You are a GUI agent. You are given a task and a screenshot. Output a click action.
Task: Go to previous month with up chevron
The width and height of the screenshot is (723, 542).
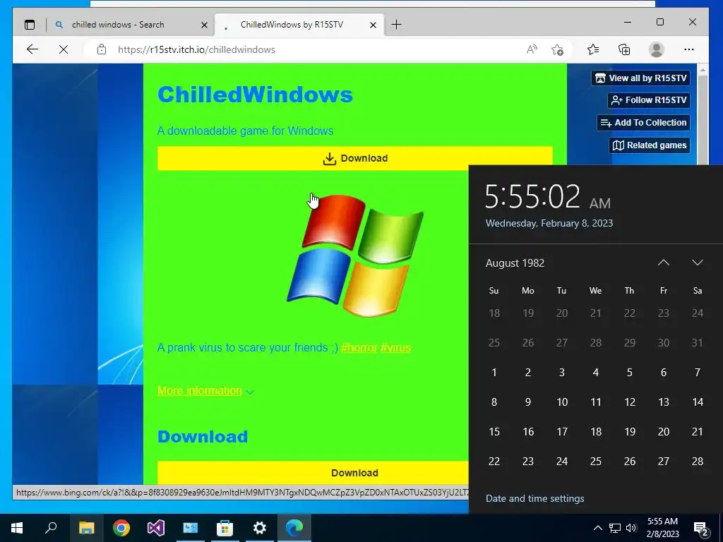click(663, 263)
